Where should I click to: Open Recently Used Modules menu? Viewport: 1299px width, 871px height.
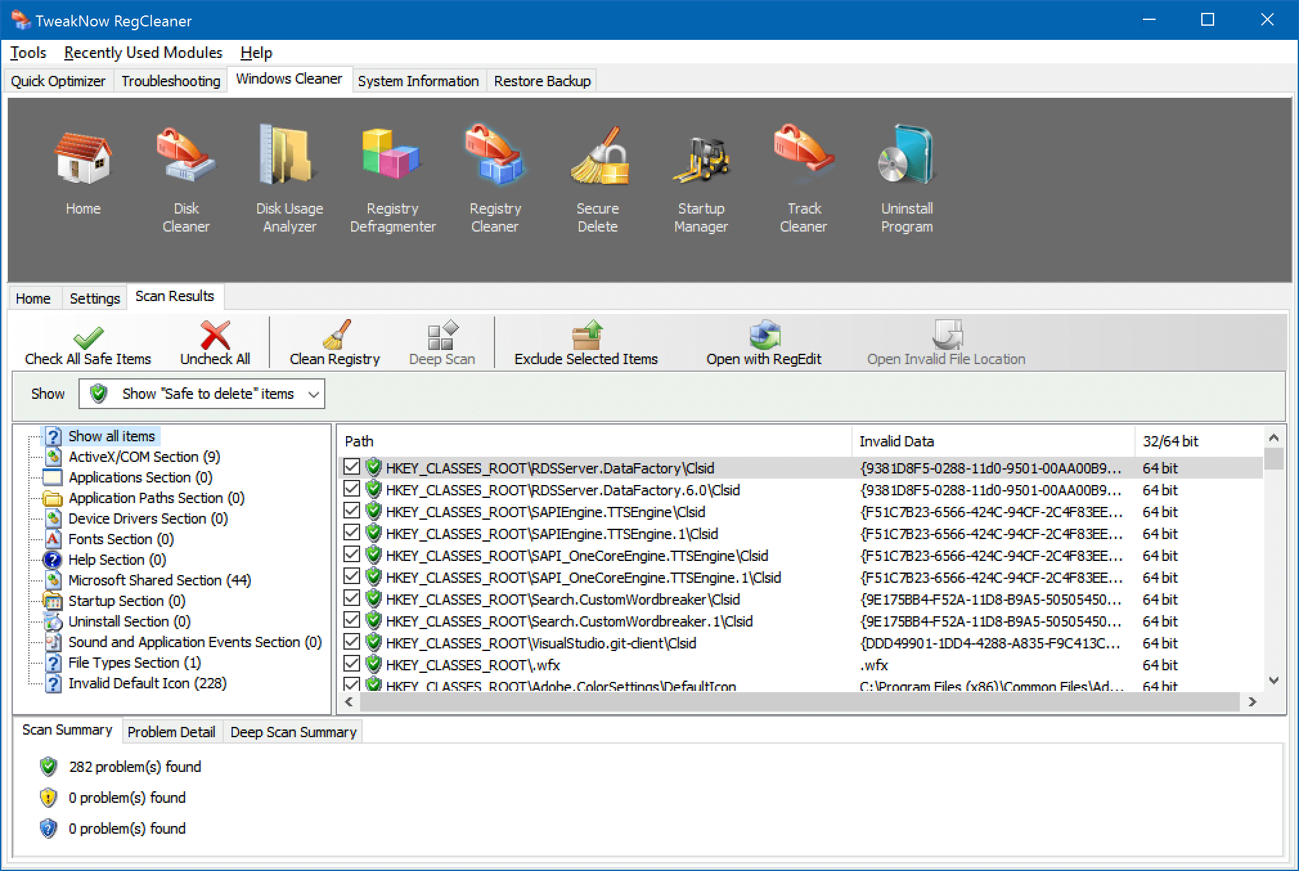[x=143, y=53]
